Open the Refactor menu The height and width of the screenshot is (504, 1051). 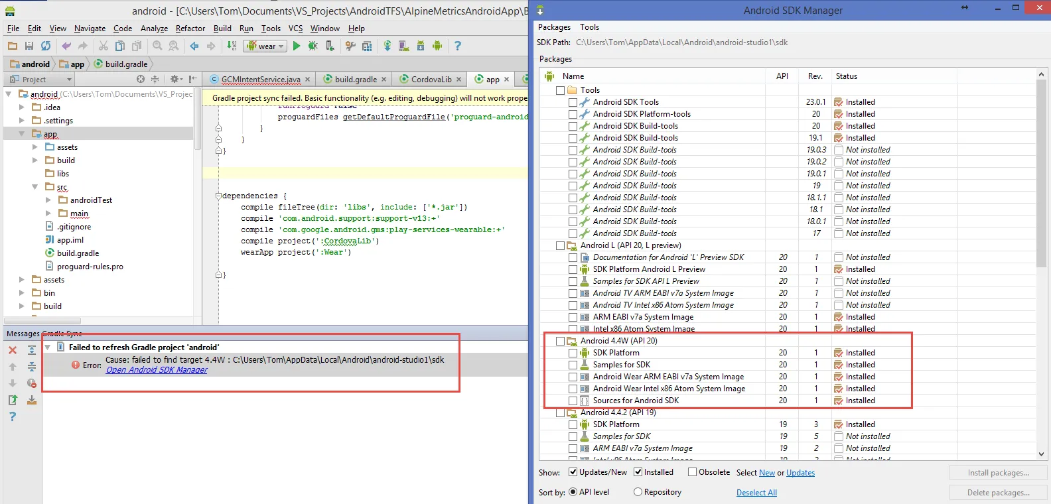[x=190, y=29]
